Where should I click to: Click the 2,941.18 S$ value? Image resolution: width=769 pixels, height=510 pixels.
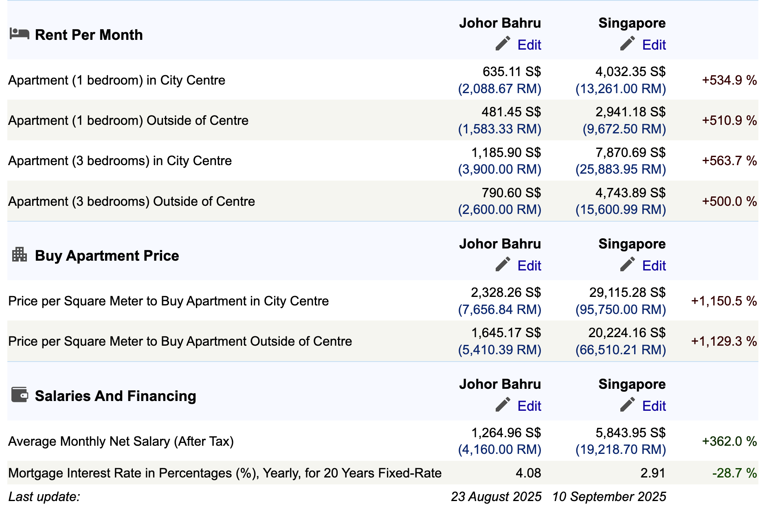coord(631,112)
